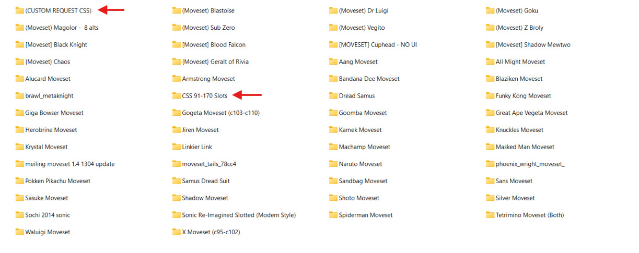The image size is (639, 253).
Task: Click the phoenix_wright_moveset_ folder label
Action: point(530,164)
